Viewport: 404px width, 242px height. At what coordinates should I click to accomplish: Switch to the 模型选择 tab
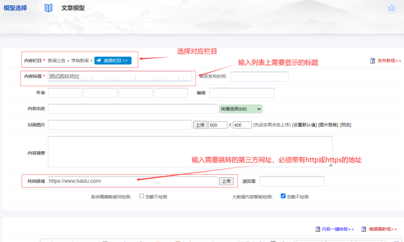[x=15, y=8]
